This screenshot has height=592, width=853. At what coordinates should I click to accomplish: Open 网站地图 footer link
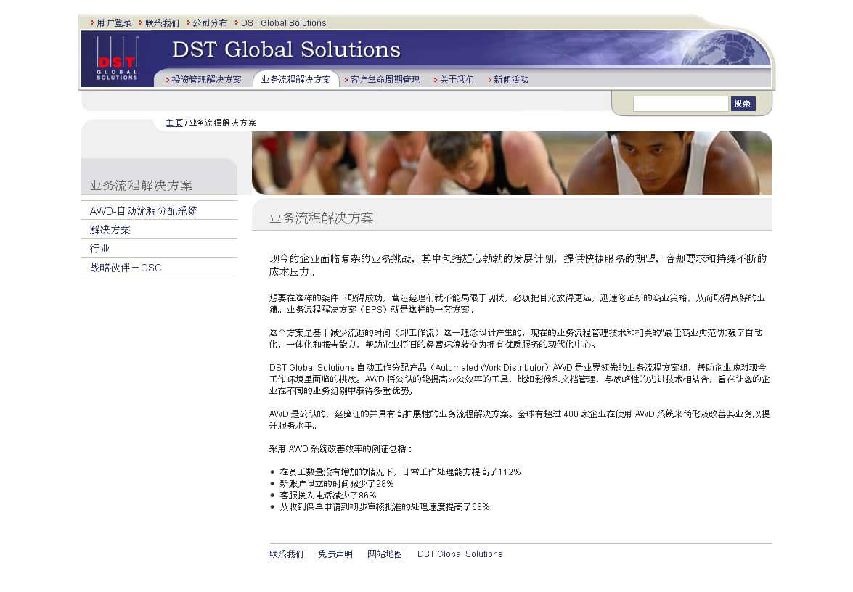pos(385,554)
